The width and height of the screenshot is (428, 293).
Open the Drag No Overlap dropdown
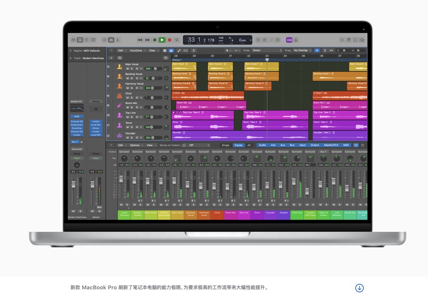click(x=303, y=50)
